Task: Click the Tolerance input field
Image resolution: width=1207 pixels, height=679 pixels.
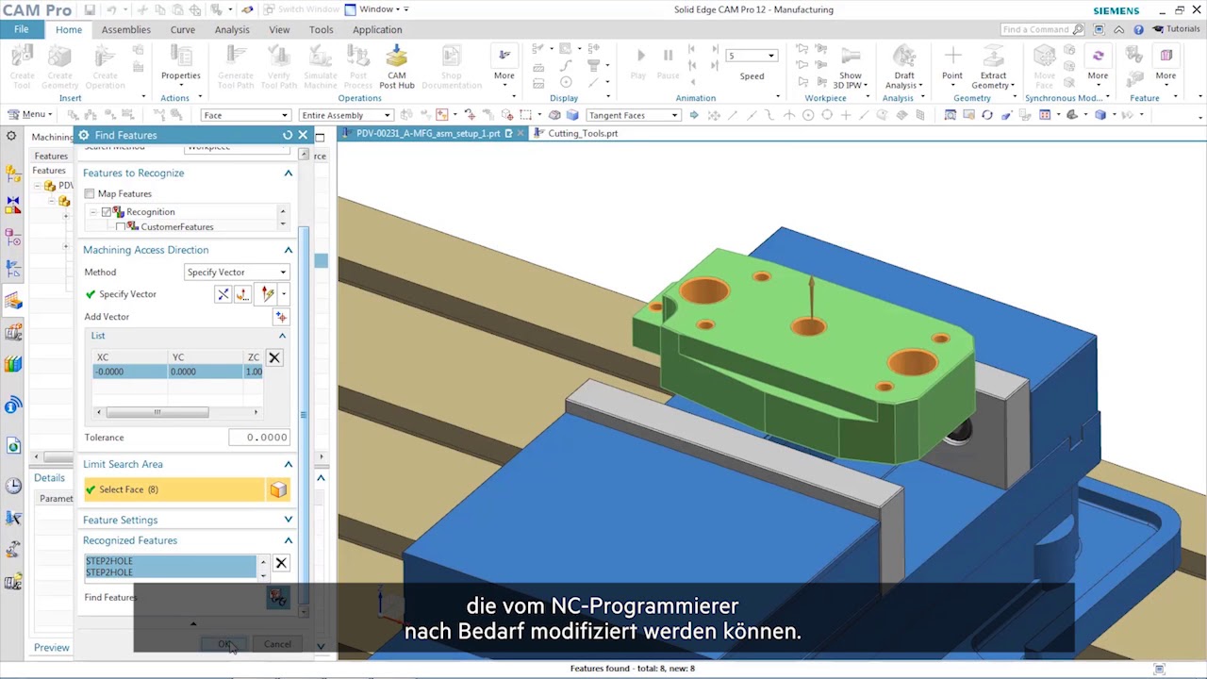Action: (x=258, y=438)
